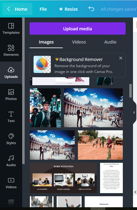The height and width of the screenshot is (210, 137).
Task: Select the Linda Whiteman MBA bio image
Action: (111, 178)
